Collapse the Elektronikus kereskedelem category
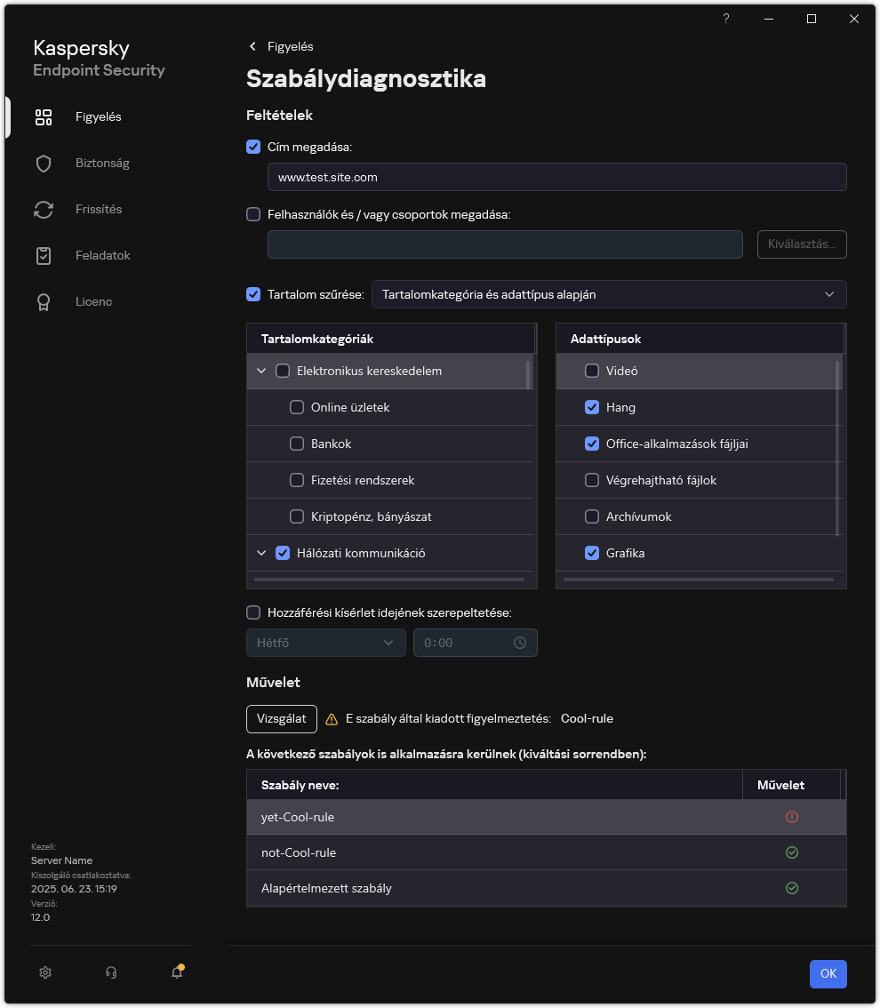 tap(261, 371)
